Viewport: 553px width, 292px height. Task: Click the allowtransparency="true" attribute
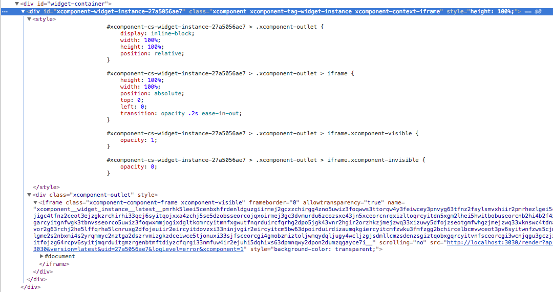click(343, 203)
